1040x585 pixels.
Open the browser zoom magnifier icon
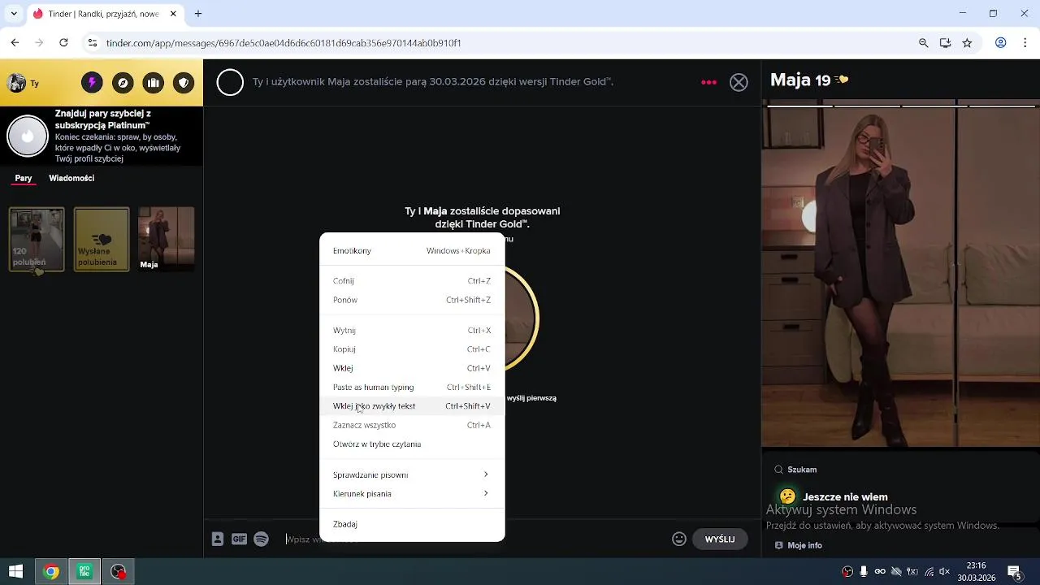923,43
